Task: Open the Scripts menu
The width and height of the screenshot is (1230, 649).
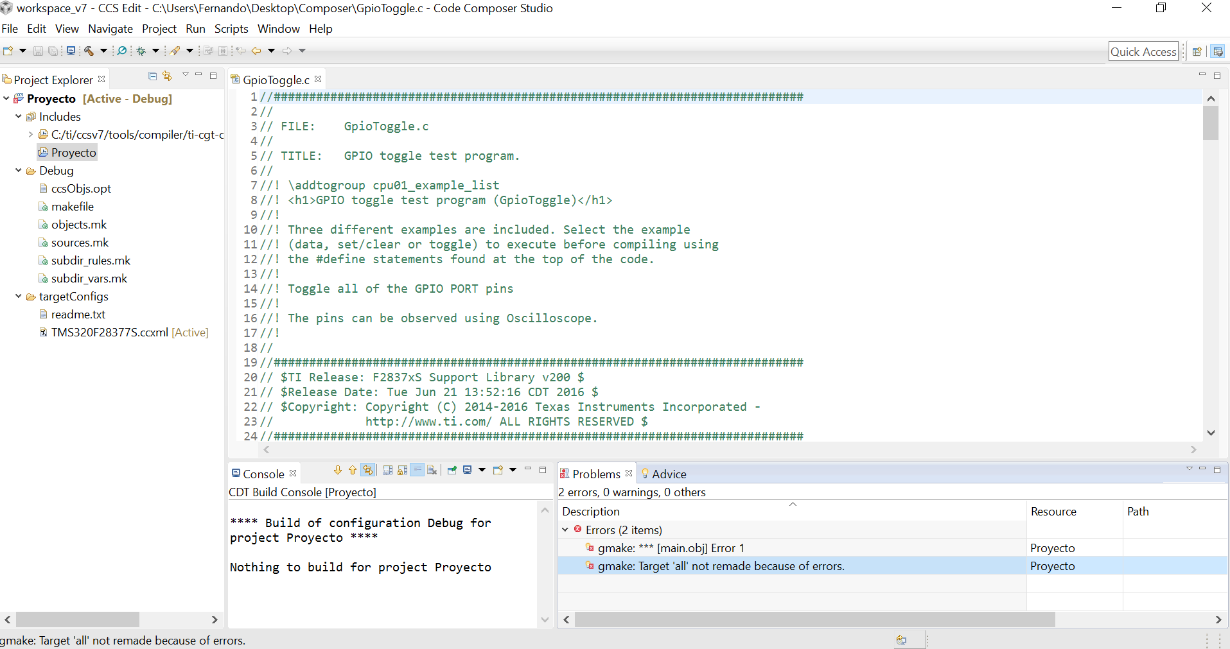Action: [x=231, y=29]
